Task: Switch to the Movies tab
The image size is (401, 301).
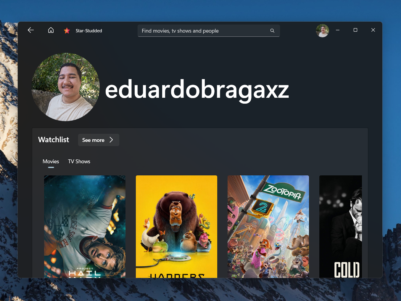Action: tap(51, 161)
